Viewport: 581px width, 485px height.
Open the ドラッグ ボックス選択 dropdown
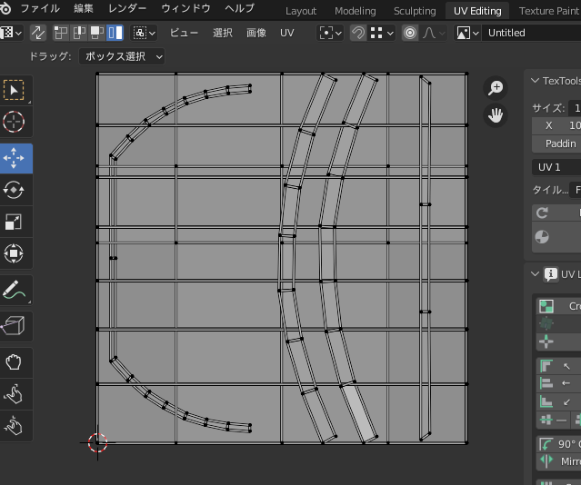point(122,56)
